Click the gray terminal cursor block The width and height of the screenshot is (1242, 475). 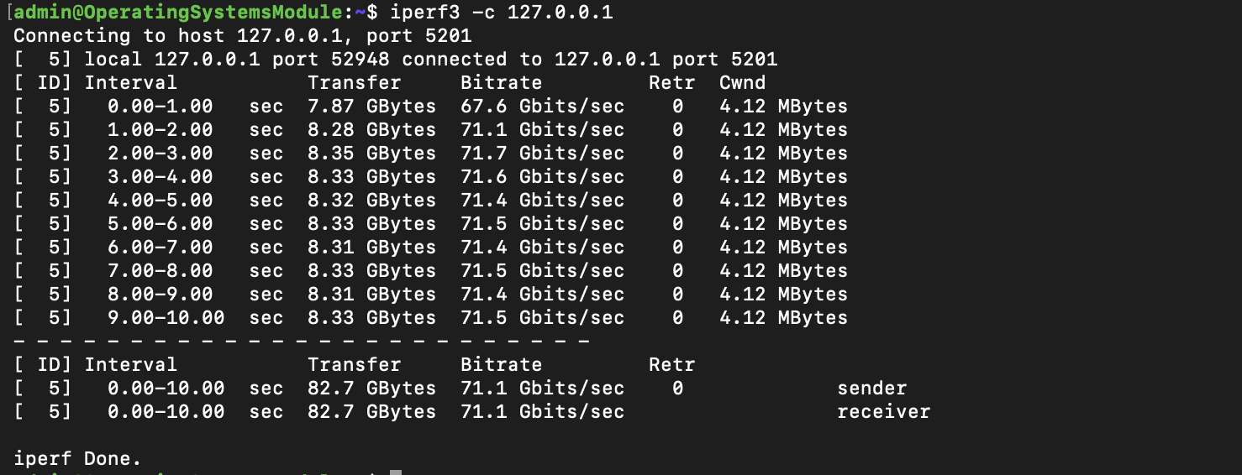[x=396, y=472]
